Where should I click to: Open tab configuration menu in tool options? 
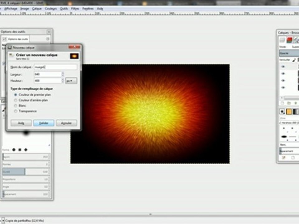48,39
